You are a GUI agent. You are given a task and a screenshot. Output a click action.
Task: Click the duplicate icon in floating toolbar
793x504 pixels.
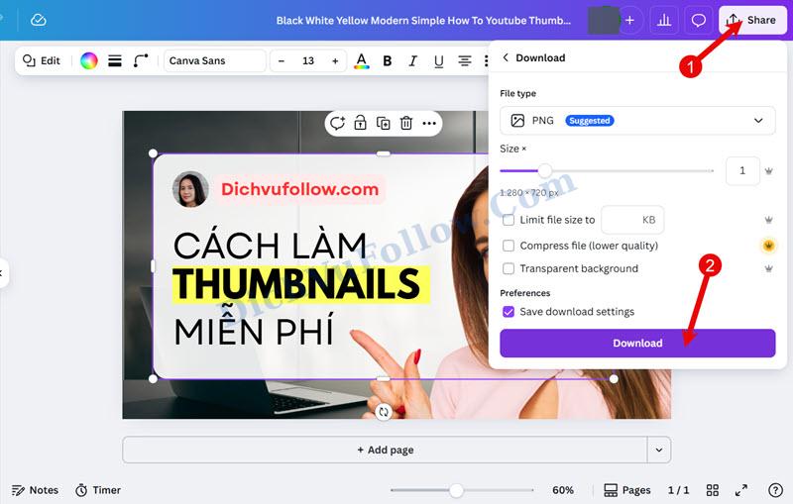[383, 123]
